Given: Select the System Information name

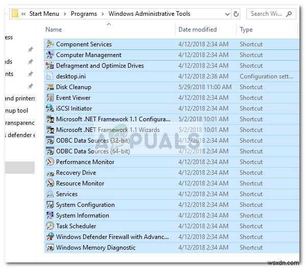Looking at the screenshot, I should pyautogui.click(x=83, y=216).
